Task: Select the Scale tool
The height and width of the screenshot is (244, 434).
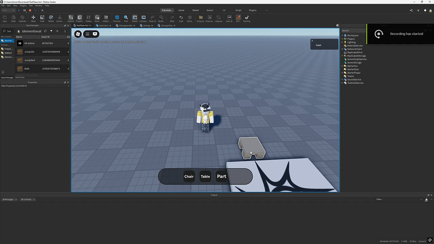Action: point(42,18)
